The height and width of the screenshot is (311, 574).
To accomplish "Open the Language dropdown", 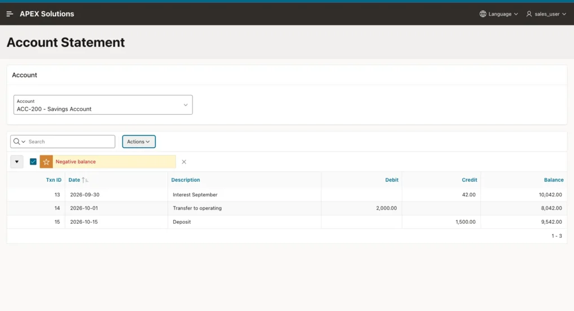I will 499,14.
